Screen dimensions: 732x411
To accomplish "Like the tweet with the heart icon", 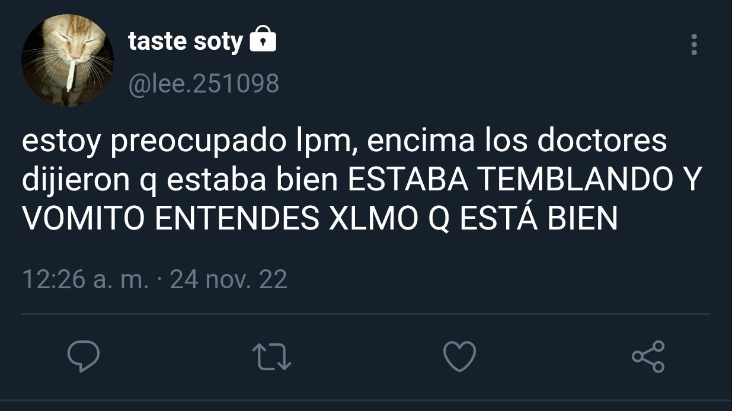I will pos(460,356).
